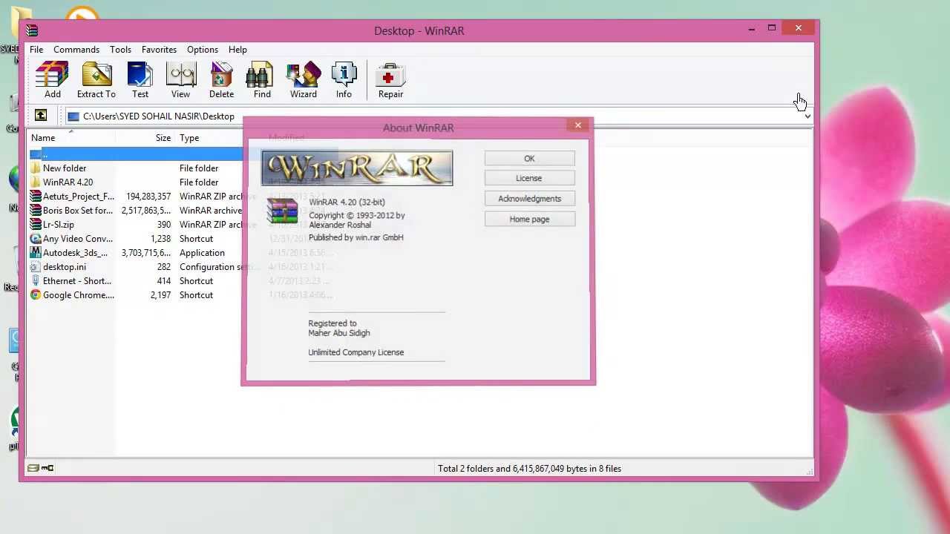Screen dimensions: 950x534
Task: Click WinRAR title bar app icon
Action: tap(31, 30)
